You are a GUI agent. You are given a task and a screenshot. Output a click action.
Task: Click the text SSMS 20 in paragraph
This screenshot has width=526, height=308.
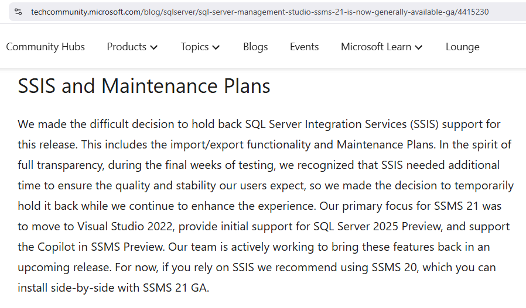(x=394, y=268)
